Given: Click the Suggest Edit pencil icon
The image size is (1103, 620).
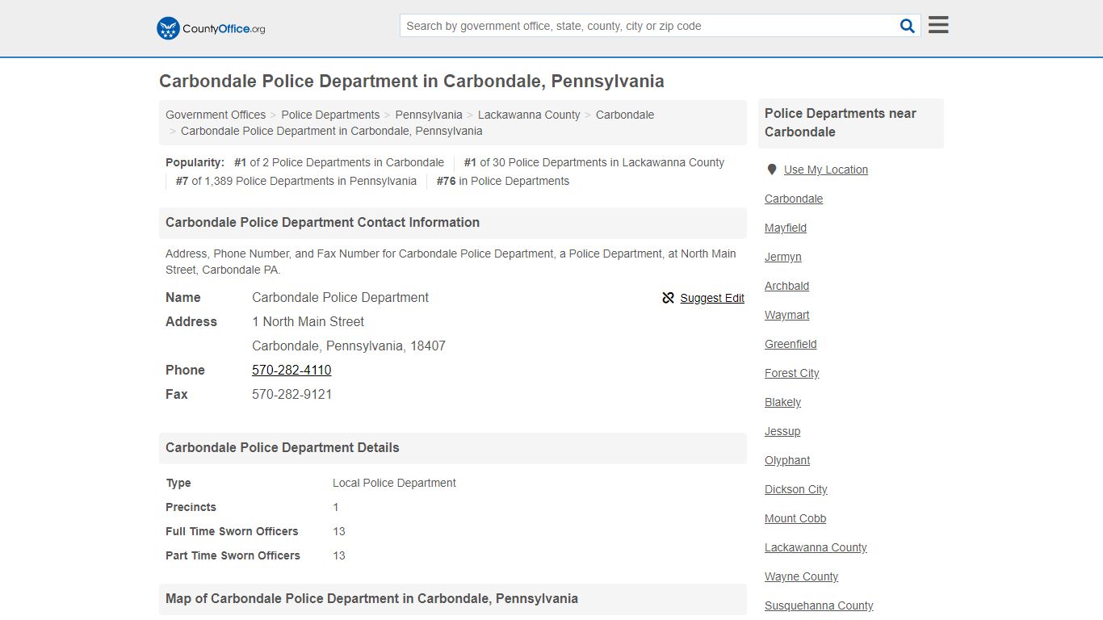Looking at the screenshot, I should click(x=668, y=298).
